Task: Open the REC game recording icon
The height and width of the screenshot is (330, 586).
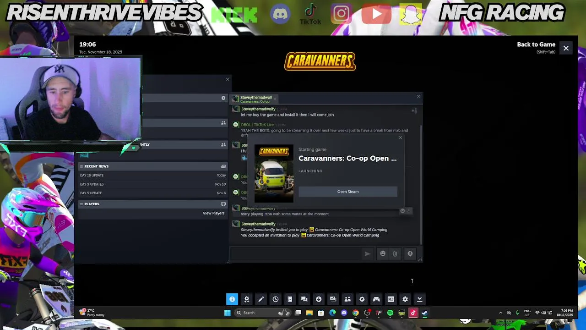Action: click(x=391, y=299)
